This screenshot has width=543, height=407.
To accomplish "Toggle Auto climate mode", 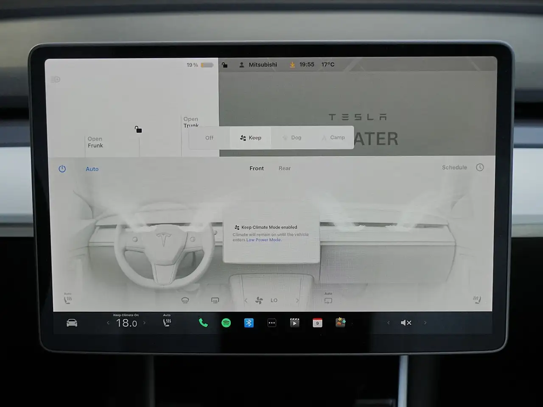I will coord(92,169).
